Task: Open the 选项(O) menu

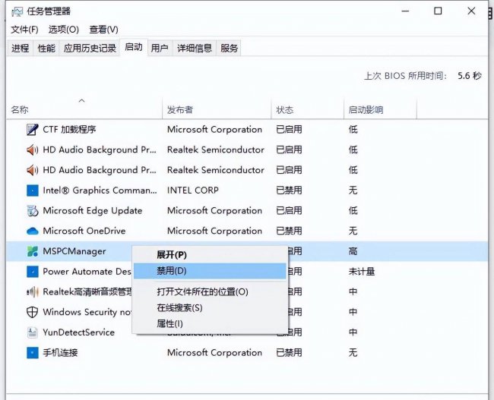Action: tap(64, 30)
